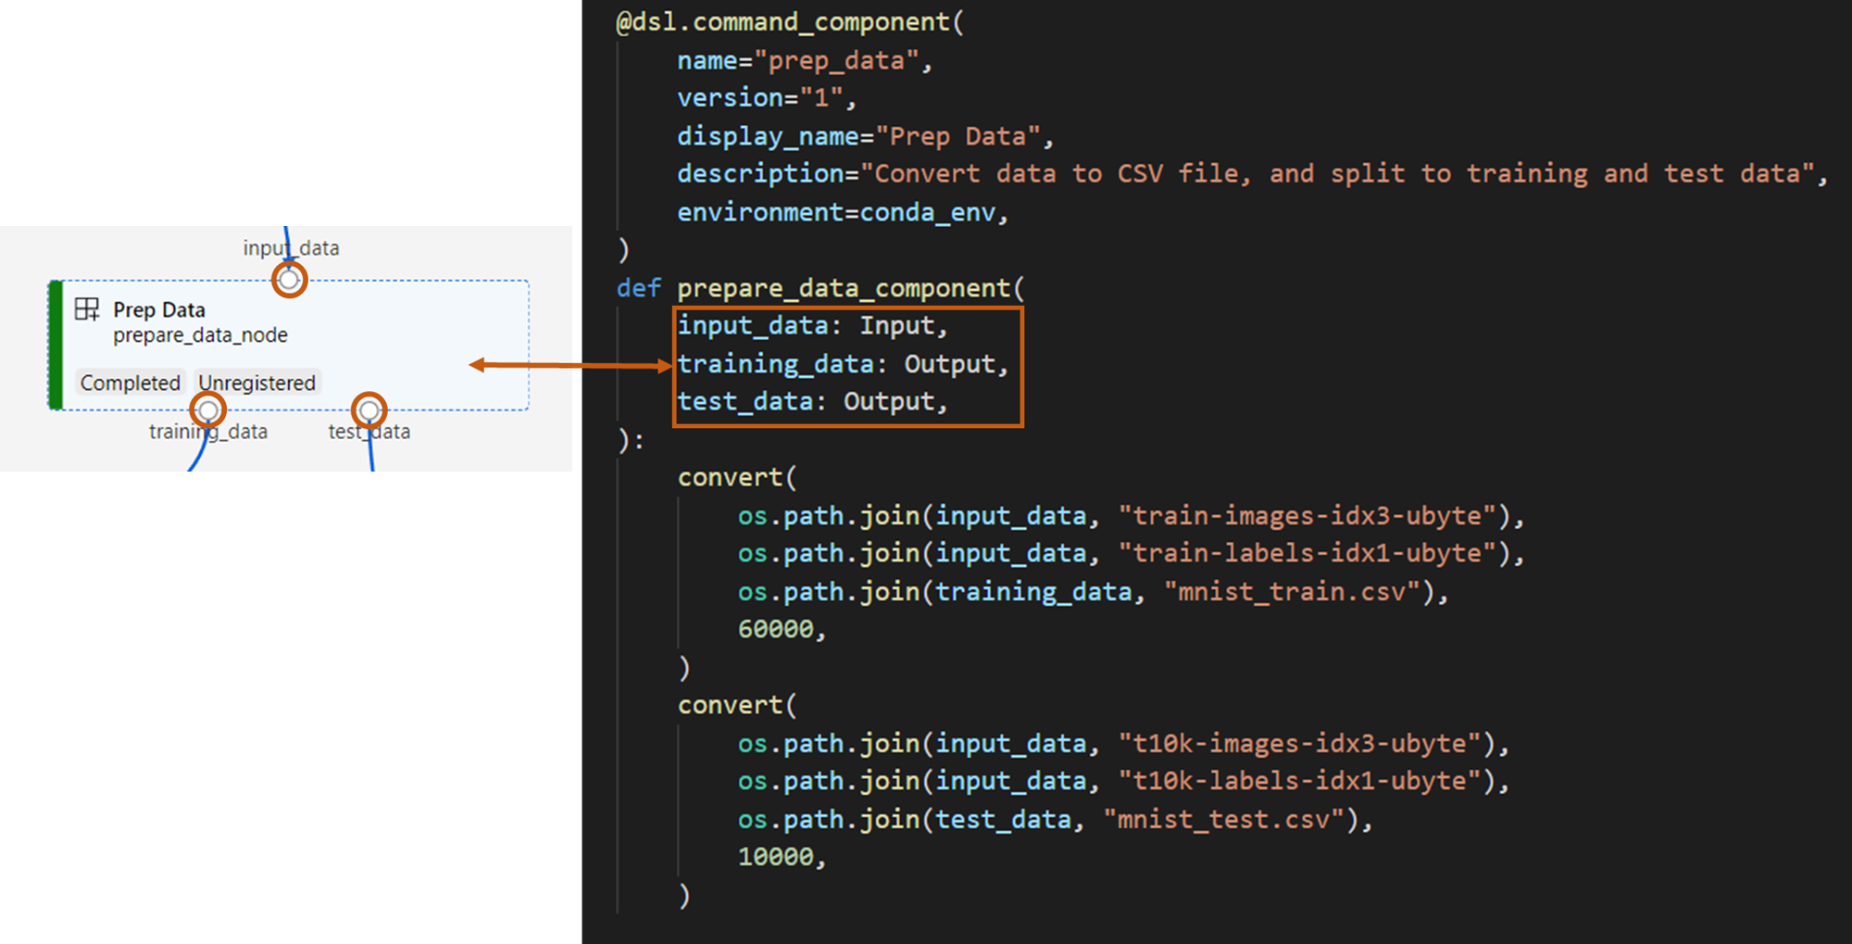1852x944 pixels.
Task: Select the Prep Data node title
Action: coord(158,309)
